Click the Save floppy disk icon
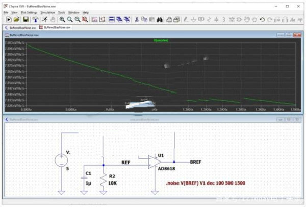Viewport: 306px width, 207px height. (27, 19)
